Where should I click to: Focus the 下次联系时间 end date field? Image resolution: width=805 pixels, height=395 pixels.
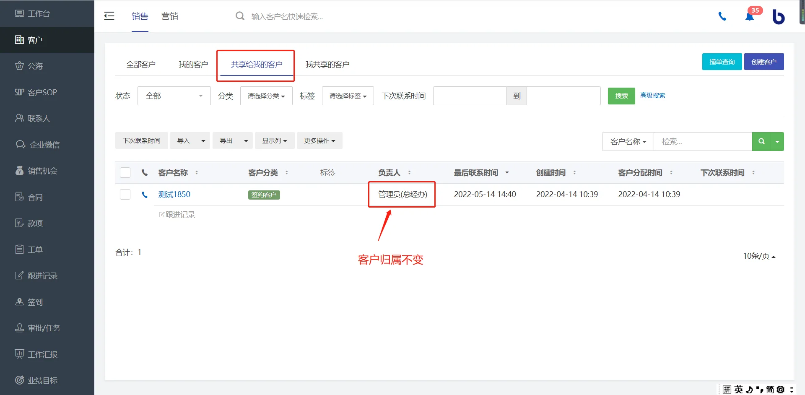tap(563, 96)
